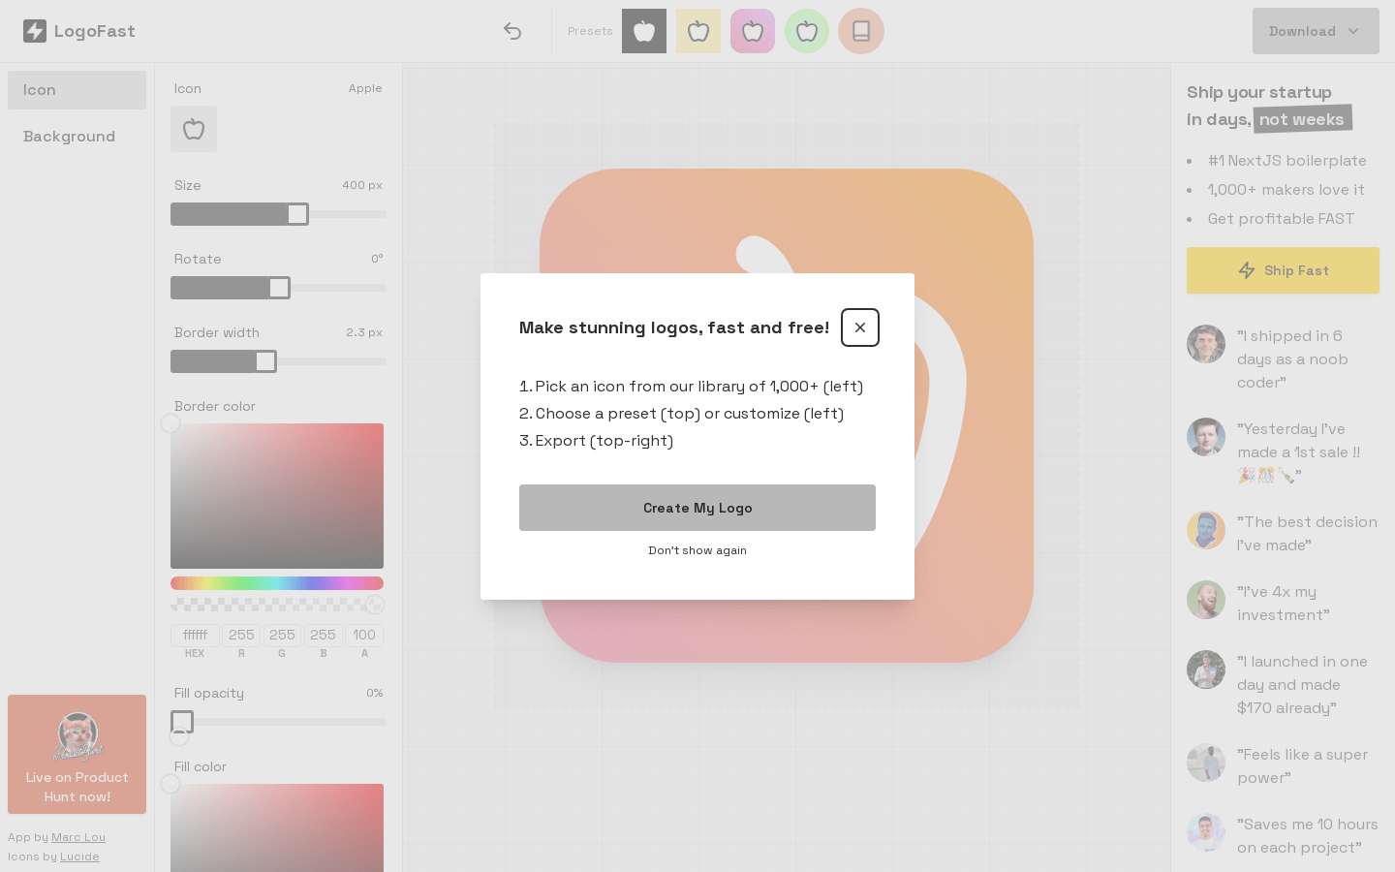Click the border HEX input field
Screen dimensions: 1395x872
[x=195, y=635]
